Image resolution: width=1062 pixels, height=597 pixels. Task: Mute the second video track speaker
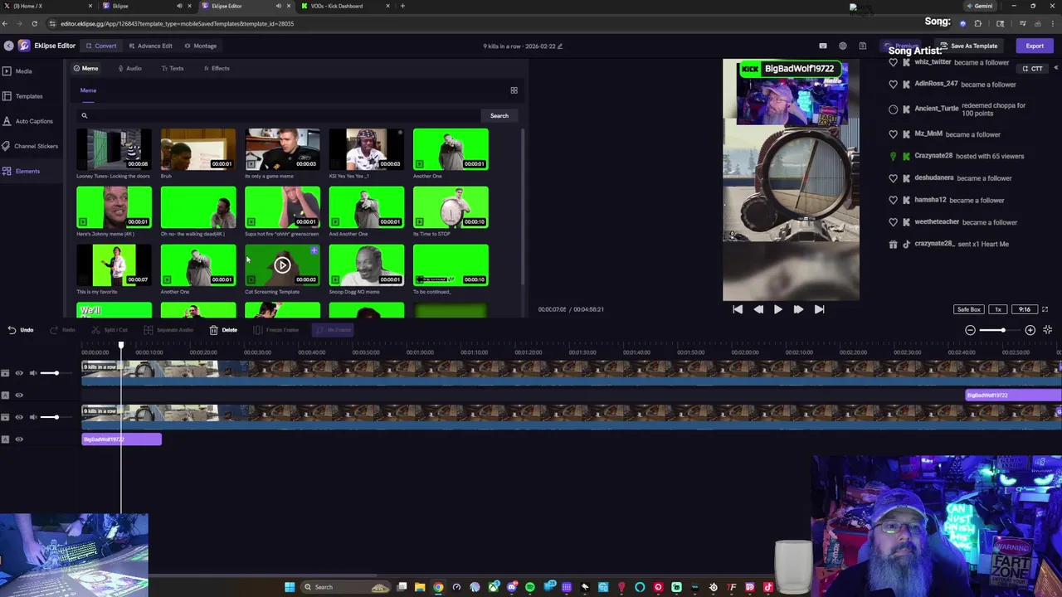(x=33, y=417)
